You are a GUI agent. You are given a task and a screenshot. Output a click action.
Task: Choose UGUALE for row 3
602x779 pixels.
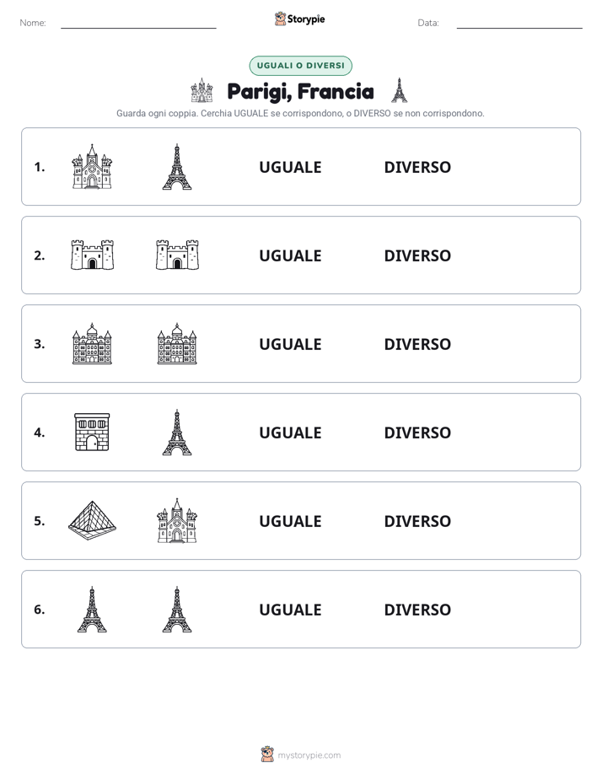point(290,344)
